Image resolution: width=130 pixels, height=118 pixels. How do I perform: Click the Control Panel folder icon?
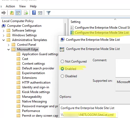[x=13, y=45]
